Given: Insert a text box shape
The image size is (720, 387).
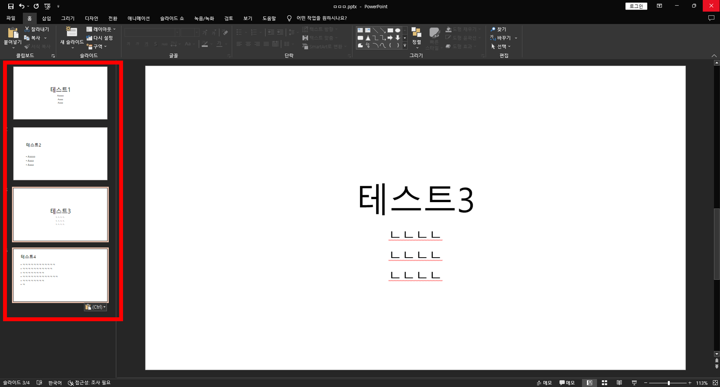Looking at the screenshot, I should click(x=360, y=30).
